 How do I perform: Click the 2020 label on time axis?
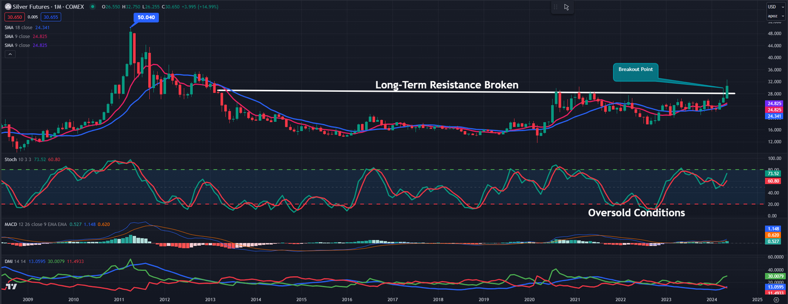click(529, 299)
